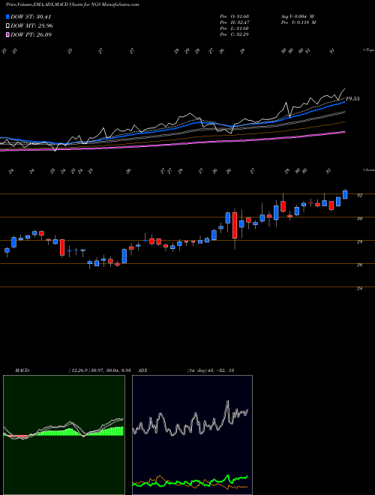Select the 'DOW PT: 26.09' legend text
The image size is (375, 495).
click(x=31, y=34)
